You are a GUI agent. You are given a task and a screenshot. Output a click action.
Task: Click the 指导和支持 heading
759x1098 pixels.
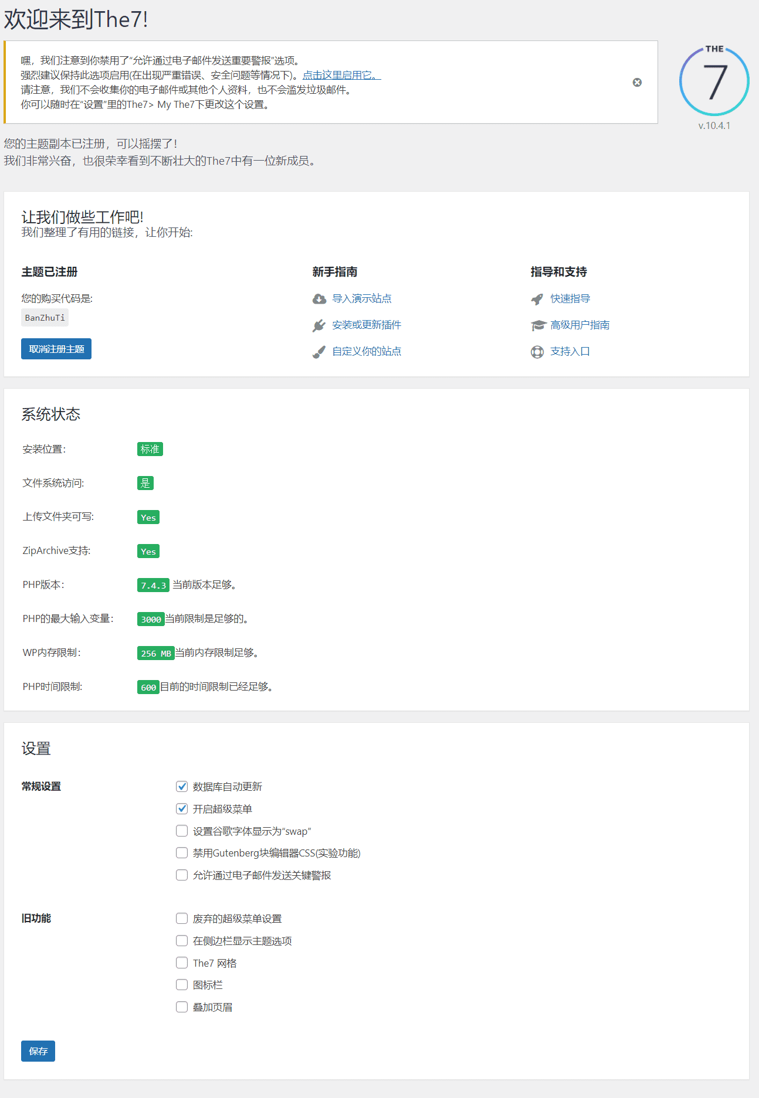tap(559, 271)
